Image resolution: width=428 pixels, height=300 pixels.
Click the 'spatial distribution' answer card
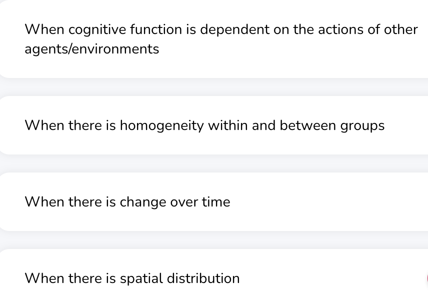[214, 278]
